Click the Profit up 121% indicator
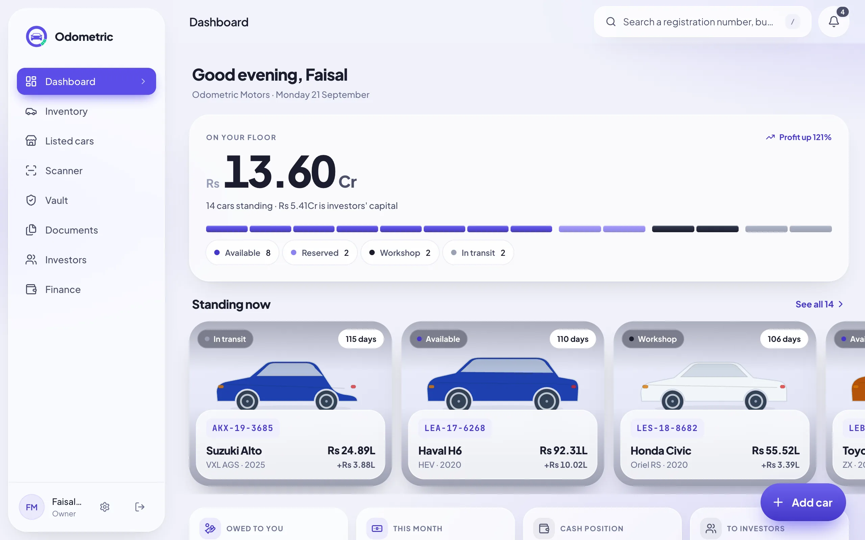 [798, 137]
